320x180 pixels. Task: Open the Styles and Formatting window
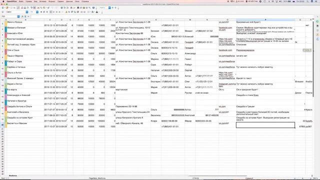pos(2,12)
